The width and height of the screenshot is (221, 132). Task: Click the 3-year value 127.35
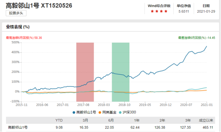tap(185, 127)
